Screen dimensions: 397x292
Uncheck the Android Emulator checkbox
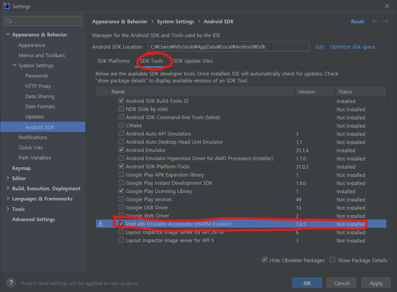121,150
